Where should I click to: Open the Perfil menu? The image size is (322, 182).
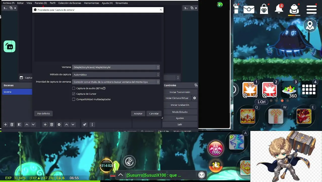tap(52, 3)
